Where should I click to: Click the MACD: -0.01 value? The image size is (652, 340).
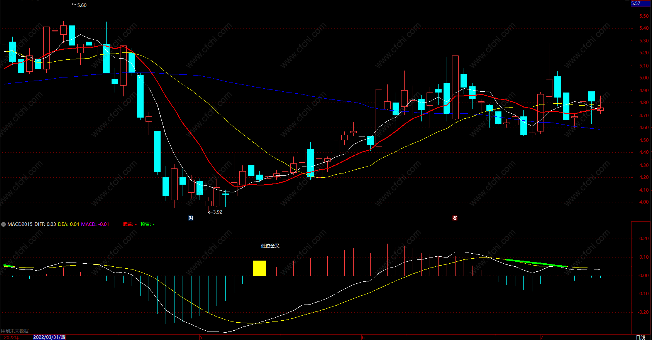click(95, 224)
